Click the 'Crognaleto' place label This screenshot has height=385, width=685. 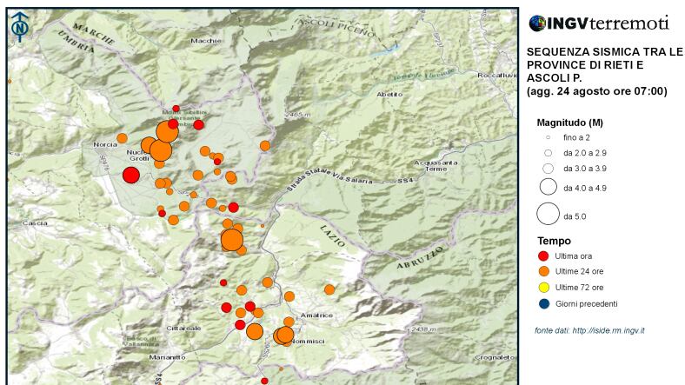click(x=495, y=357)
